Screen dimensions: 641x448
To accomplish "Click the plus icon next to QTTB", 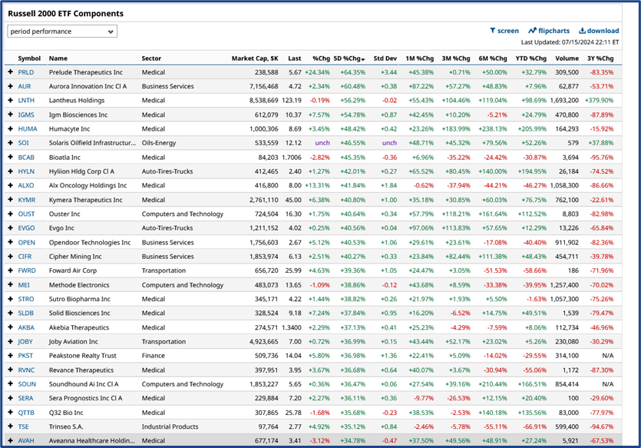I will click(x=9, y=412).
